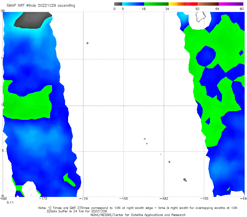This screenshot has width=247, height=217.
Task: Click the green 18-34 color bar segment
Action: tap(156, 4)
